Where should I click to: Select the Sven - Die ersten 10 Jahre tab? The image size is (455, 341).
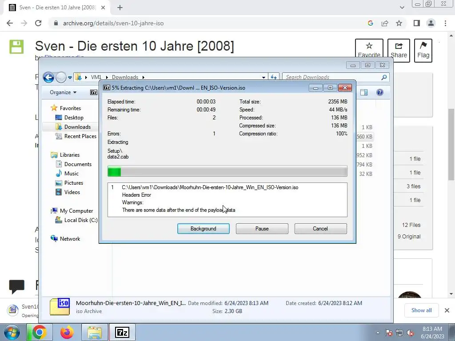[57, 8]
